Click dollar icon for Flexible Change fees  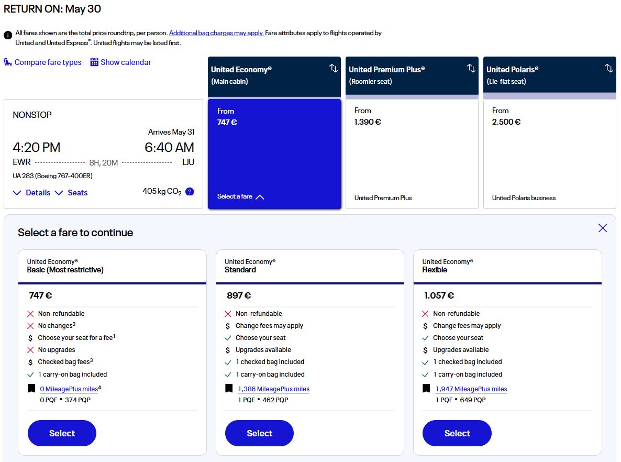[x=425, y=326]
